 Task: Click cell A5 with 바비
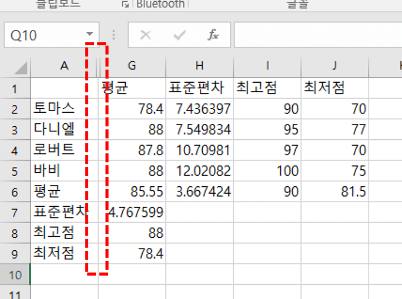pyautogui.click(x=64, y=171)
